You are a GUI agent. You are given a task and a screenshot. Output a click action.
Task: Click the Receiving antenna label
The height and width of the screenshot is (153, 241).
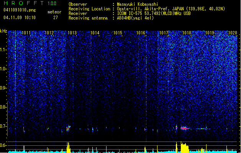88,18
